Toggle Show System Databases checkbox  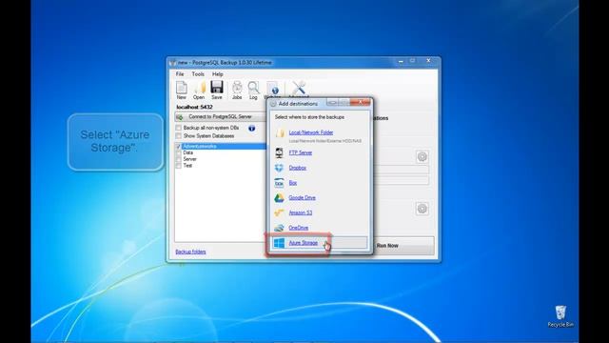coord(178,136)
